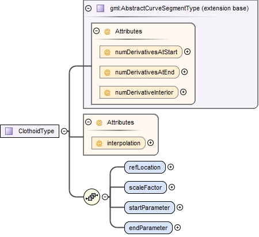The height and width of the screenshot is (237, 259).
Task: Collapse the gml:AbstractCurveSegmentType extension base box
Action: tap(88, 8)
